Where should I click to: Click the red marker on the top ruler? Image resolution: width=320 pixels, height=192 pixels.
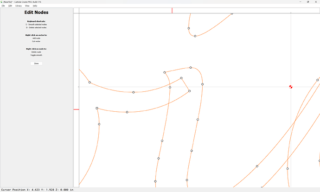pos(172,10)
